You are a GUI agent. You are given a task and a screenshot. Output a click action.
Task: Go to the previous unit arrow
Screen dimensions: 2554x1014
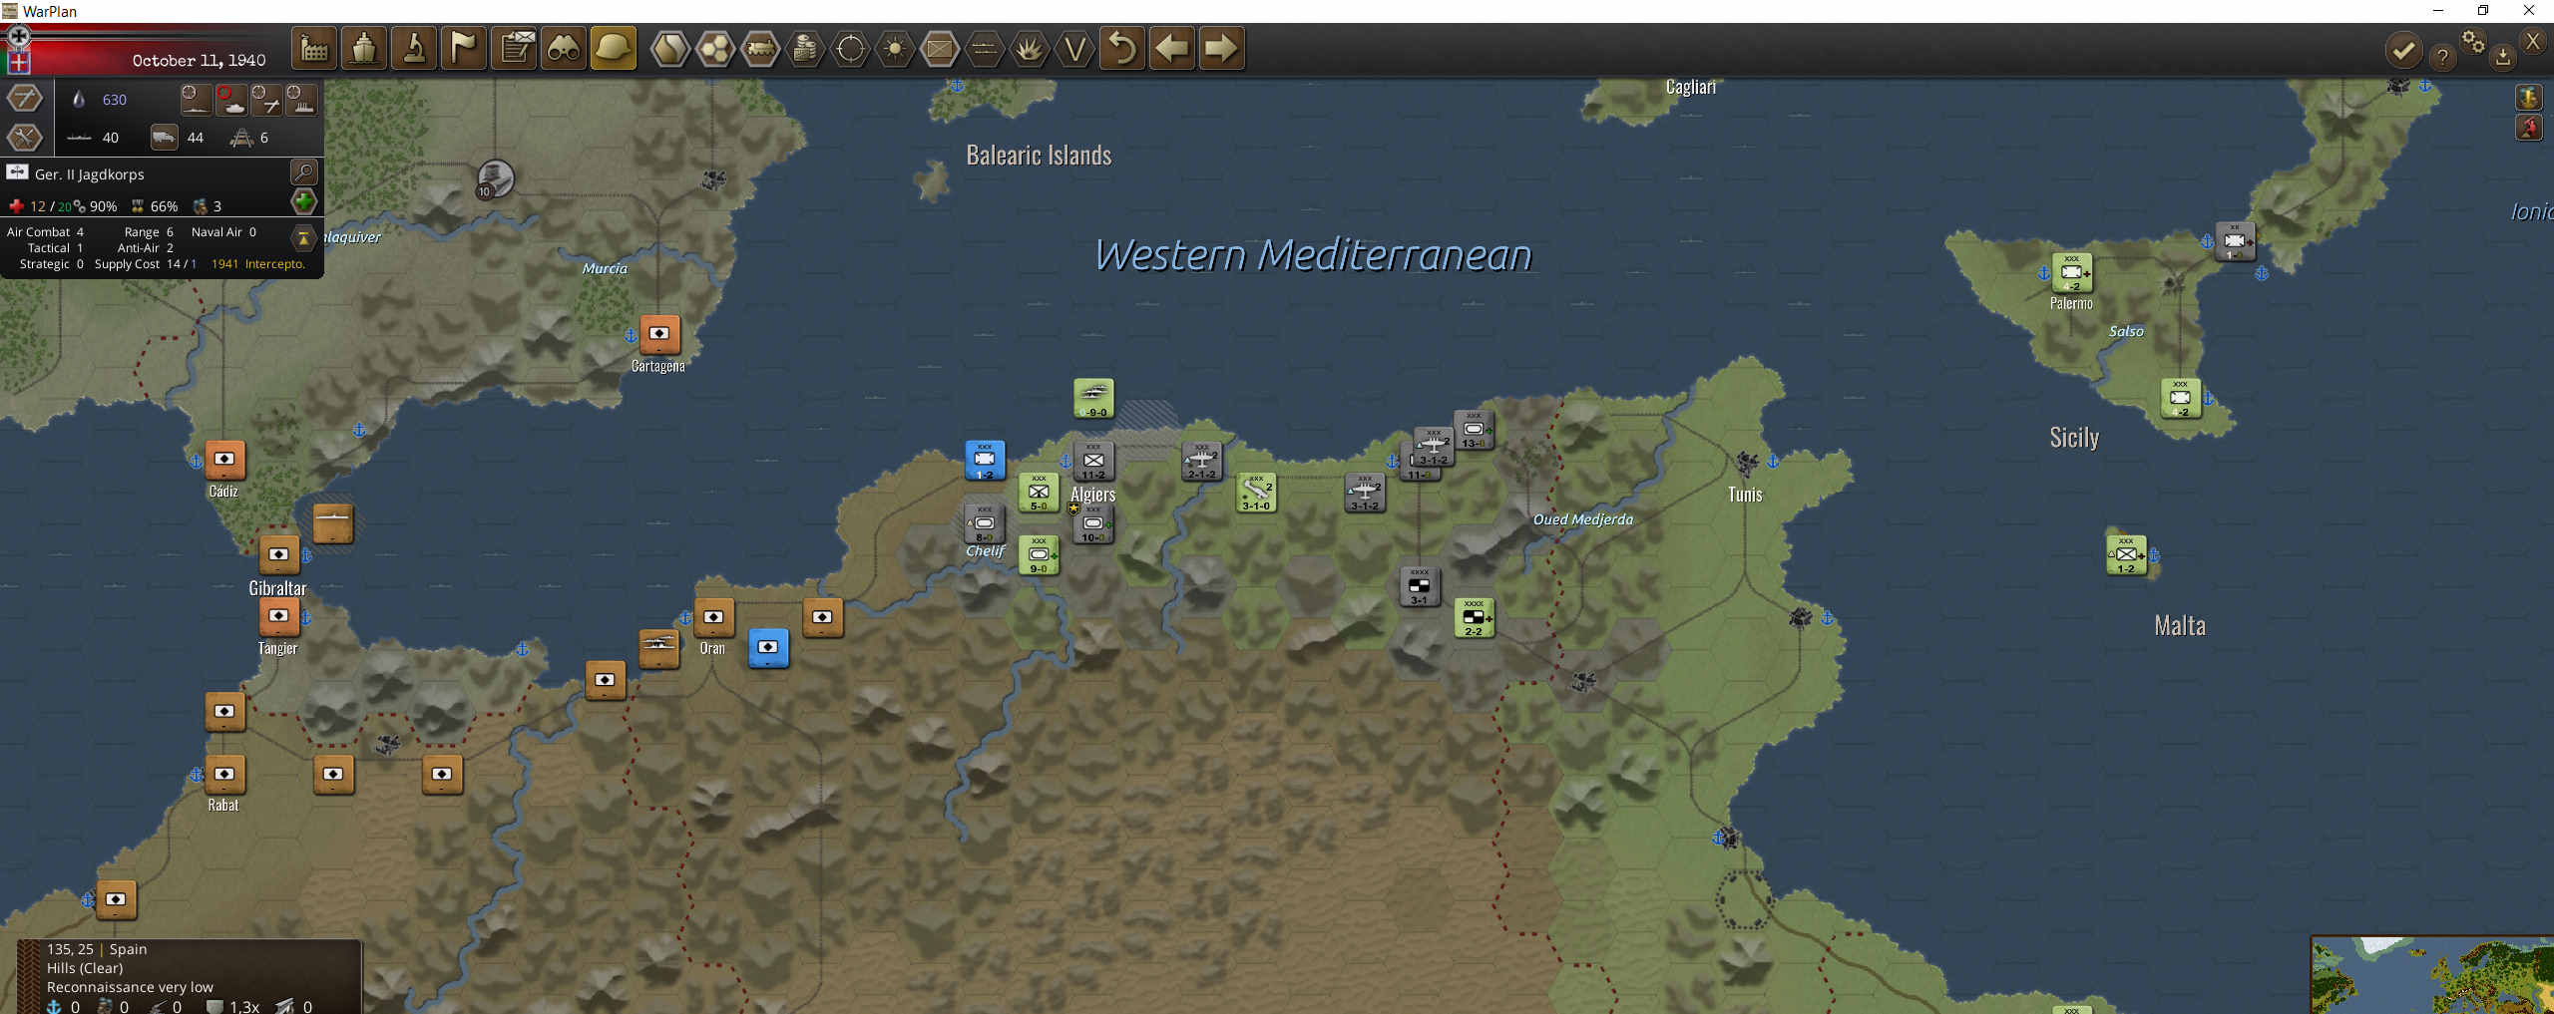tap(1172, 48)
